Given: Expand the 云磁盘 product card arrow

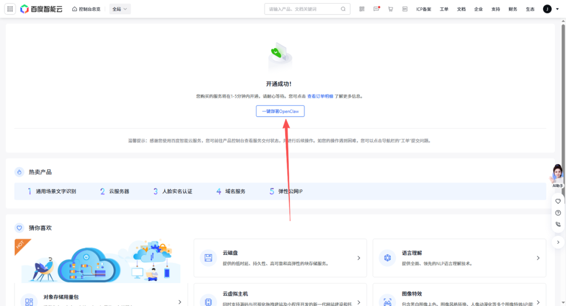Looking at the screenshot, I should 358,258.
